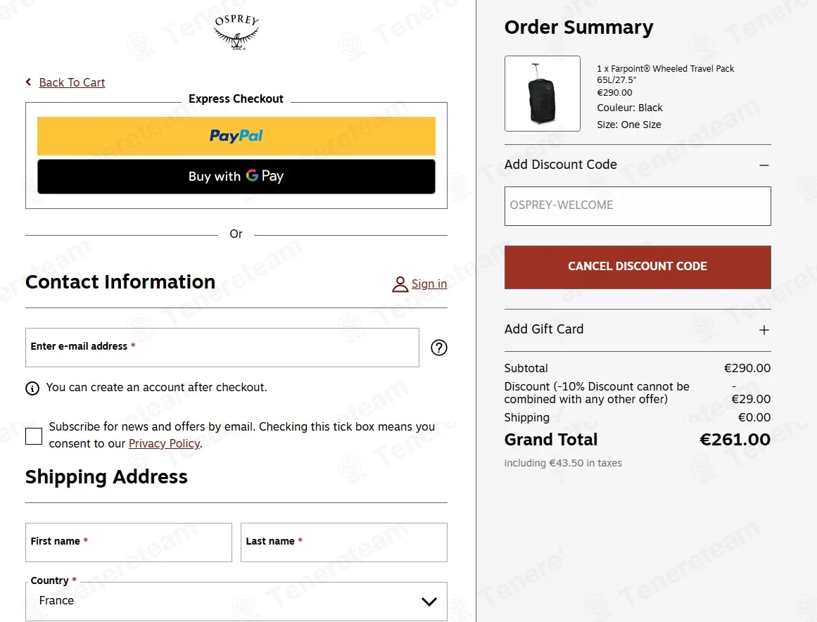Expand Add Gift Card with plus icon
The width and height of the screenshot is (817, 622).
tap(764, 330)
